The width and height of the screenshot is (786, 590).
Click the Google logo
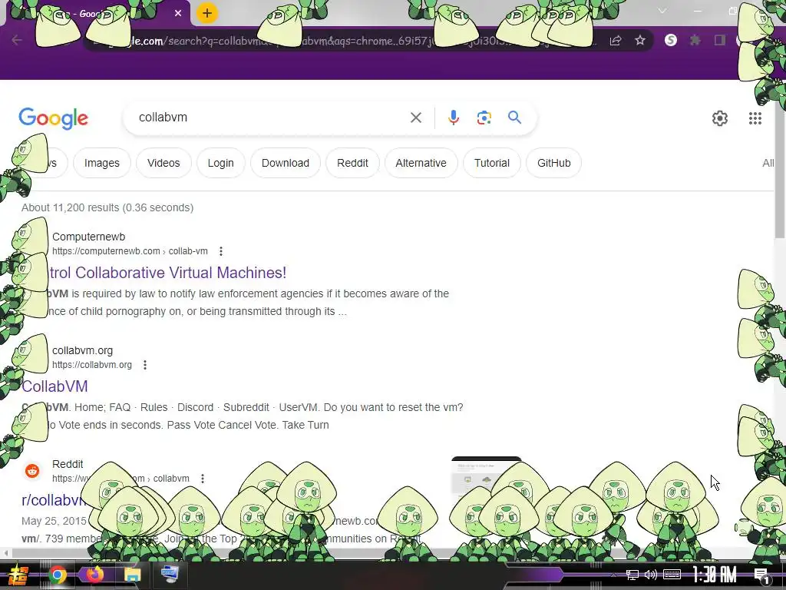coord(53,118)
